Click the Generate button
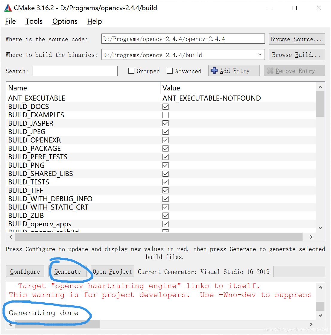The image size is (331, 335). coord(67,271)
